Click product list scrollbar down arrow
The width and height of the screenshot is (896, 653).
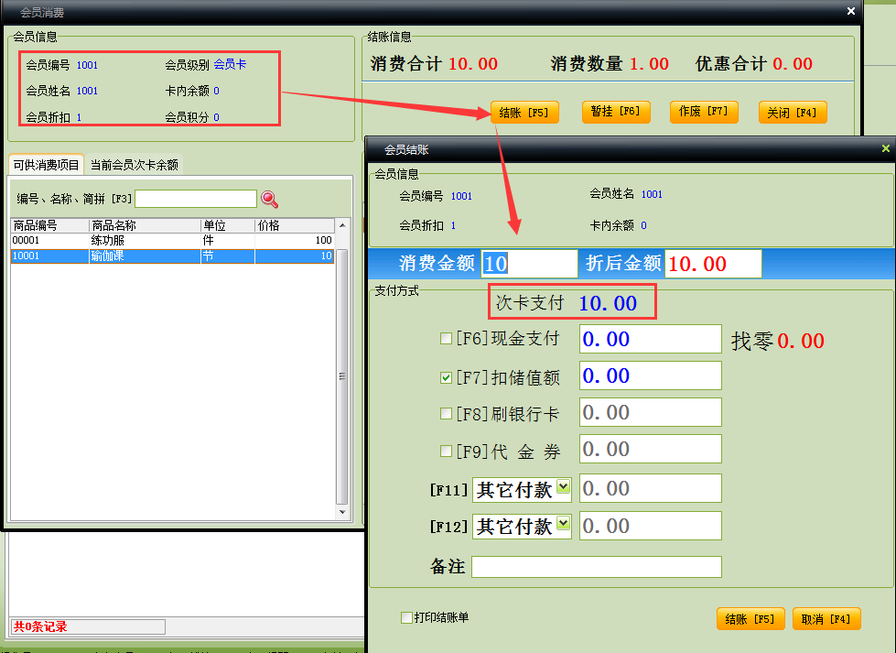342,512
